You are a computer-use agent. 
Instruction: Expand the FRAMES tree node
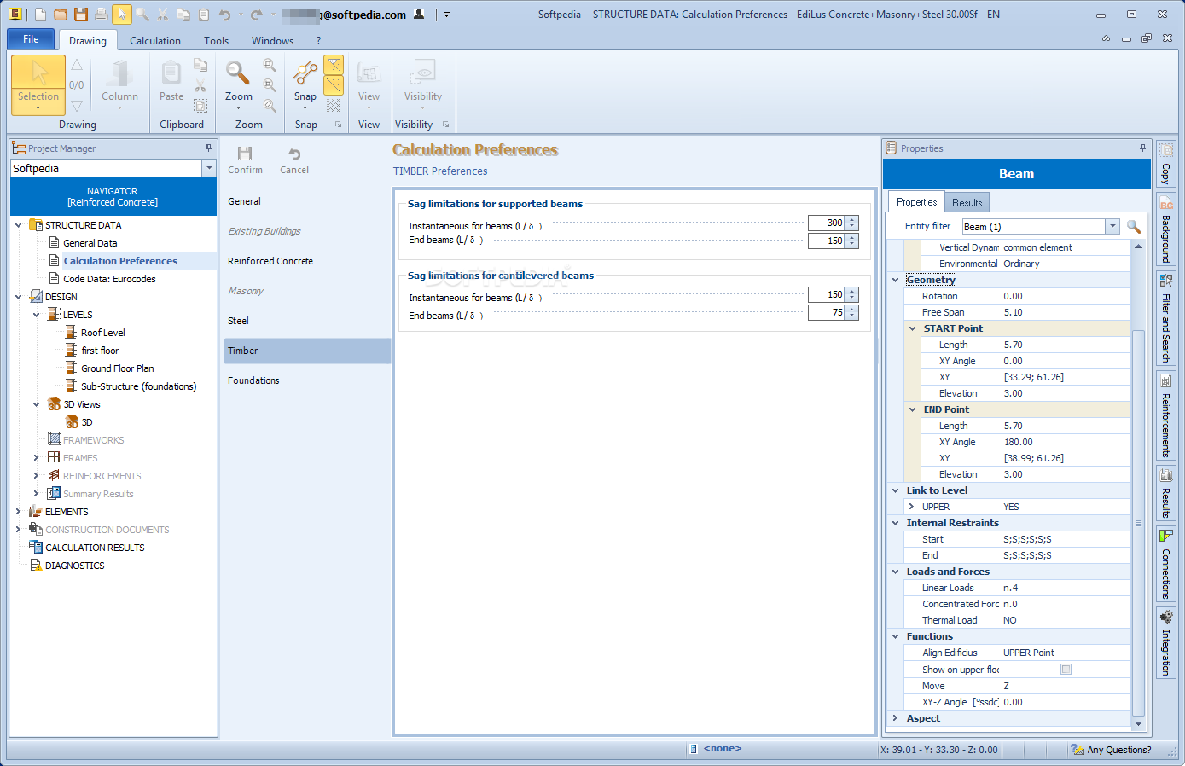37,458
